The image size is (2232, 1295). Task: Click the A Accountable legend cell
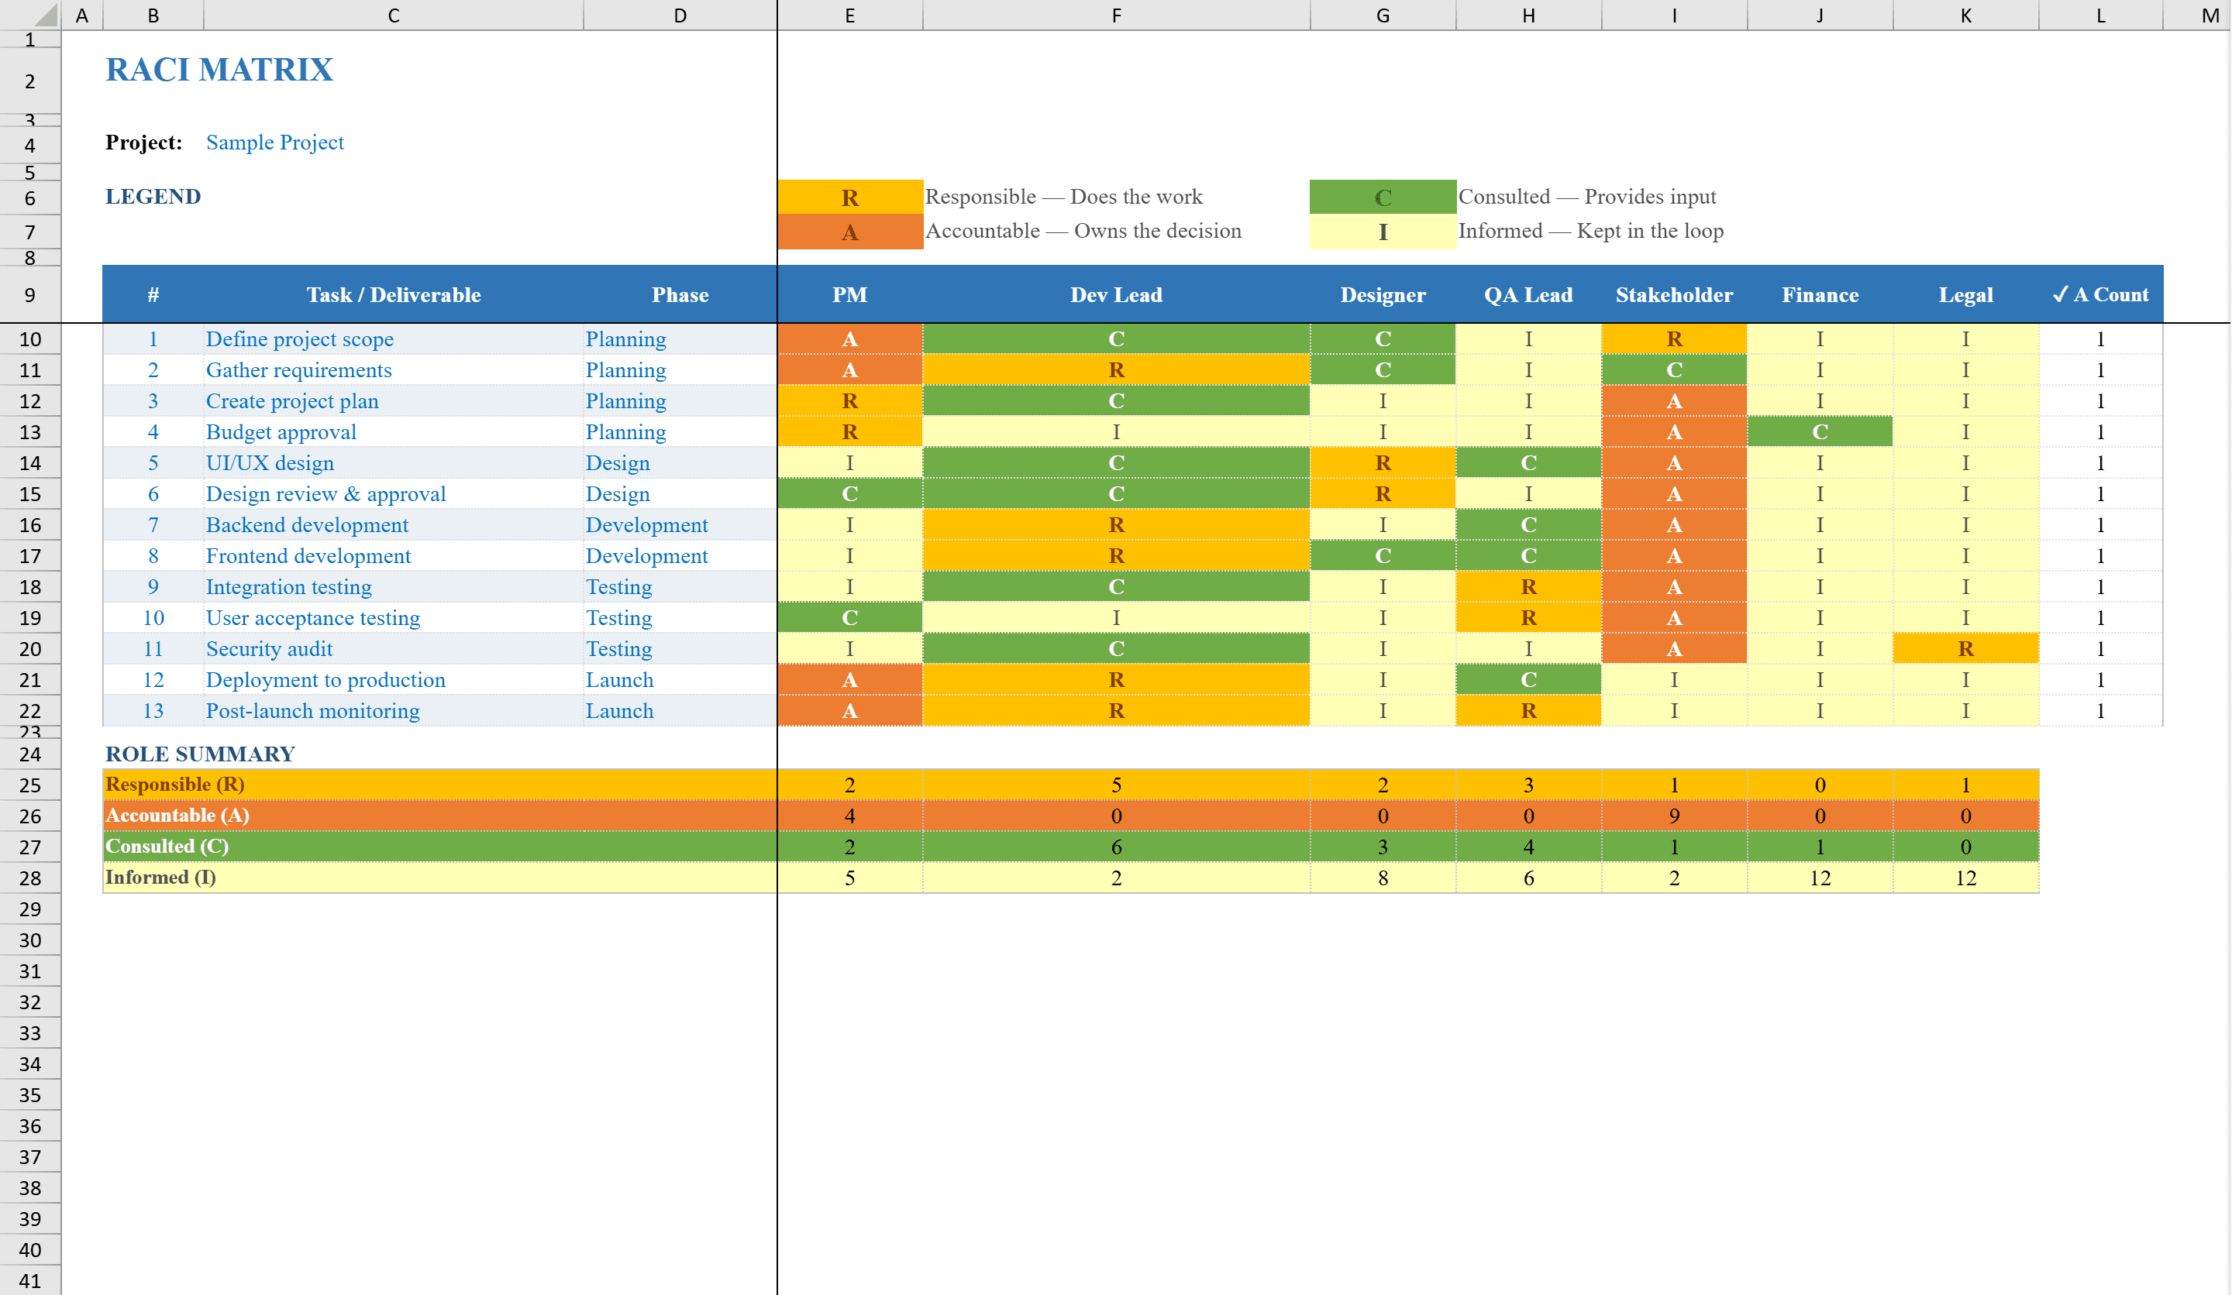[x=849, y=231]
